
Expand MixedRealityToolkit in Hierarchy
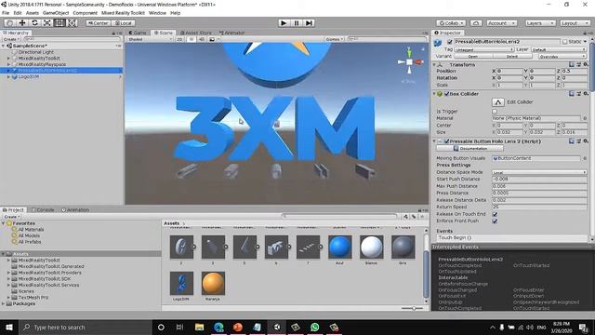pyautogui.click(x=8, y=59)
